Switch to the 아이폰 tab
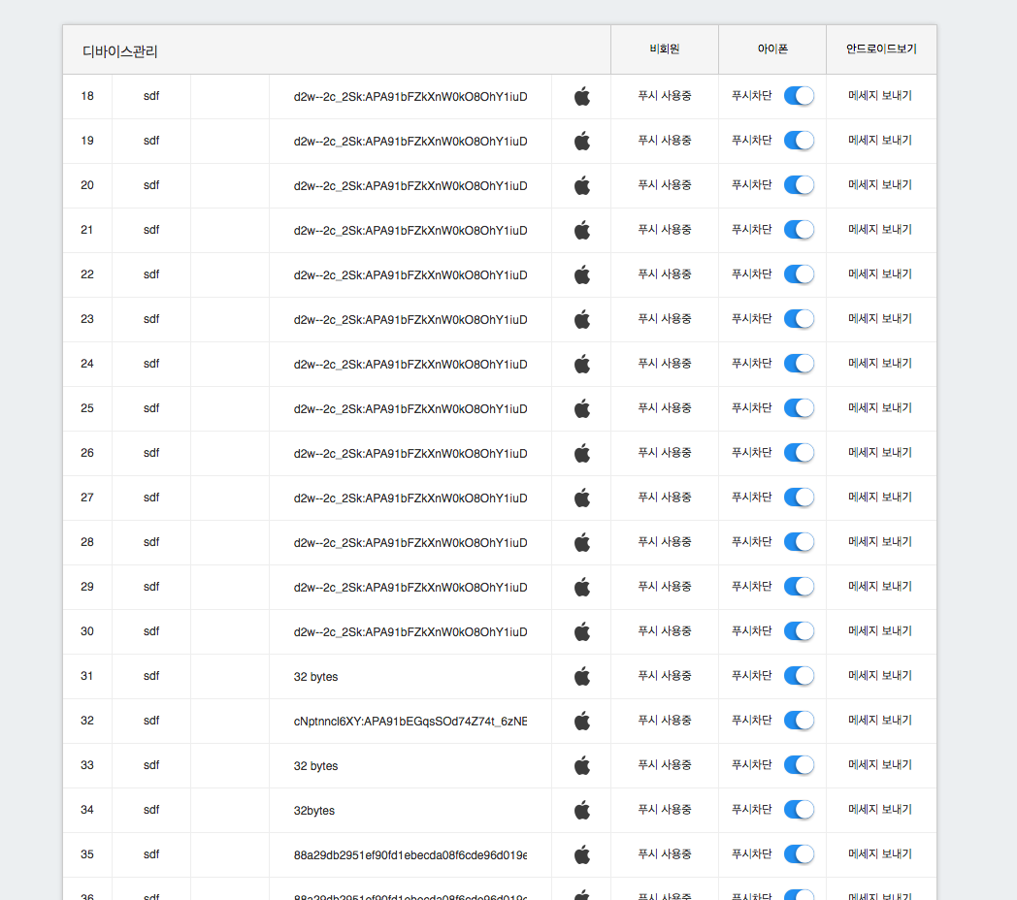 pyautogui.click(x=772, y=49)
